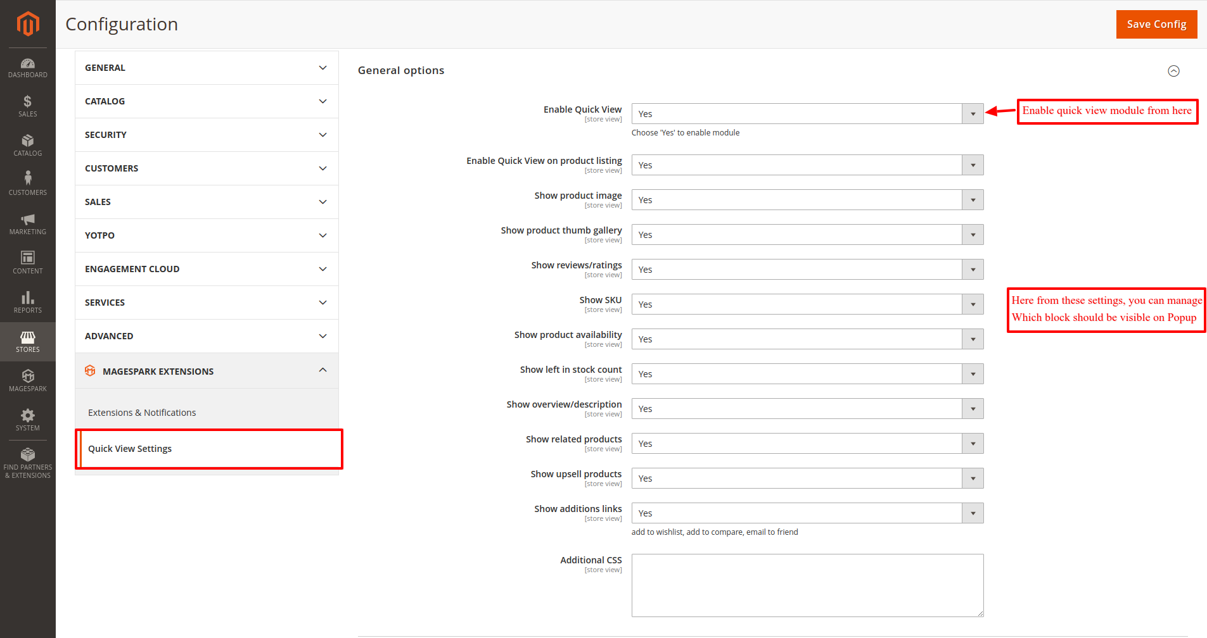
Task: Click the Additional CSS label
Action: (591, 560)
